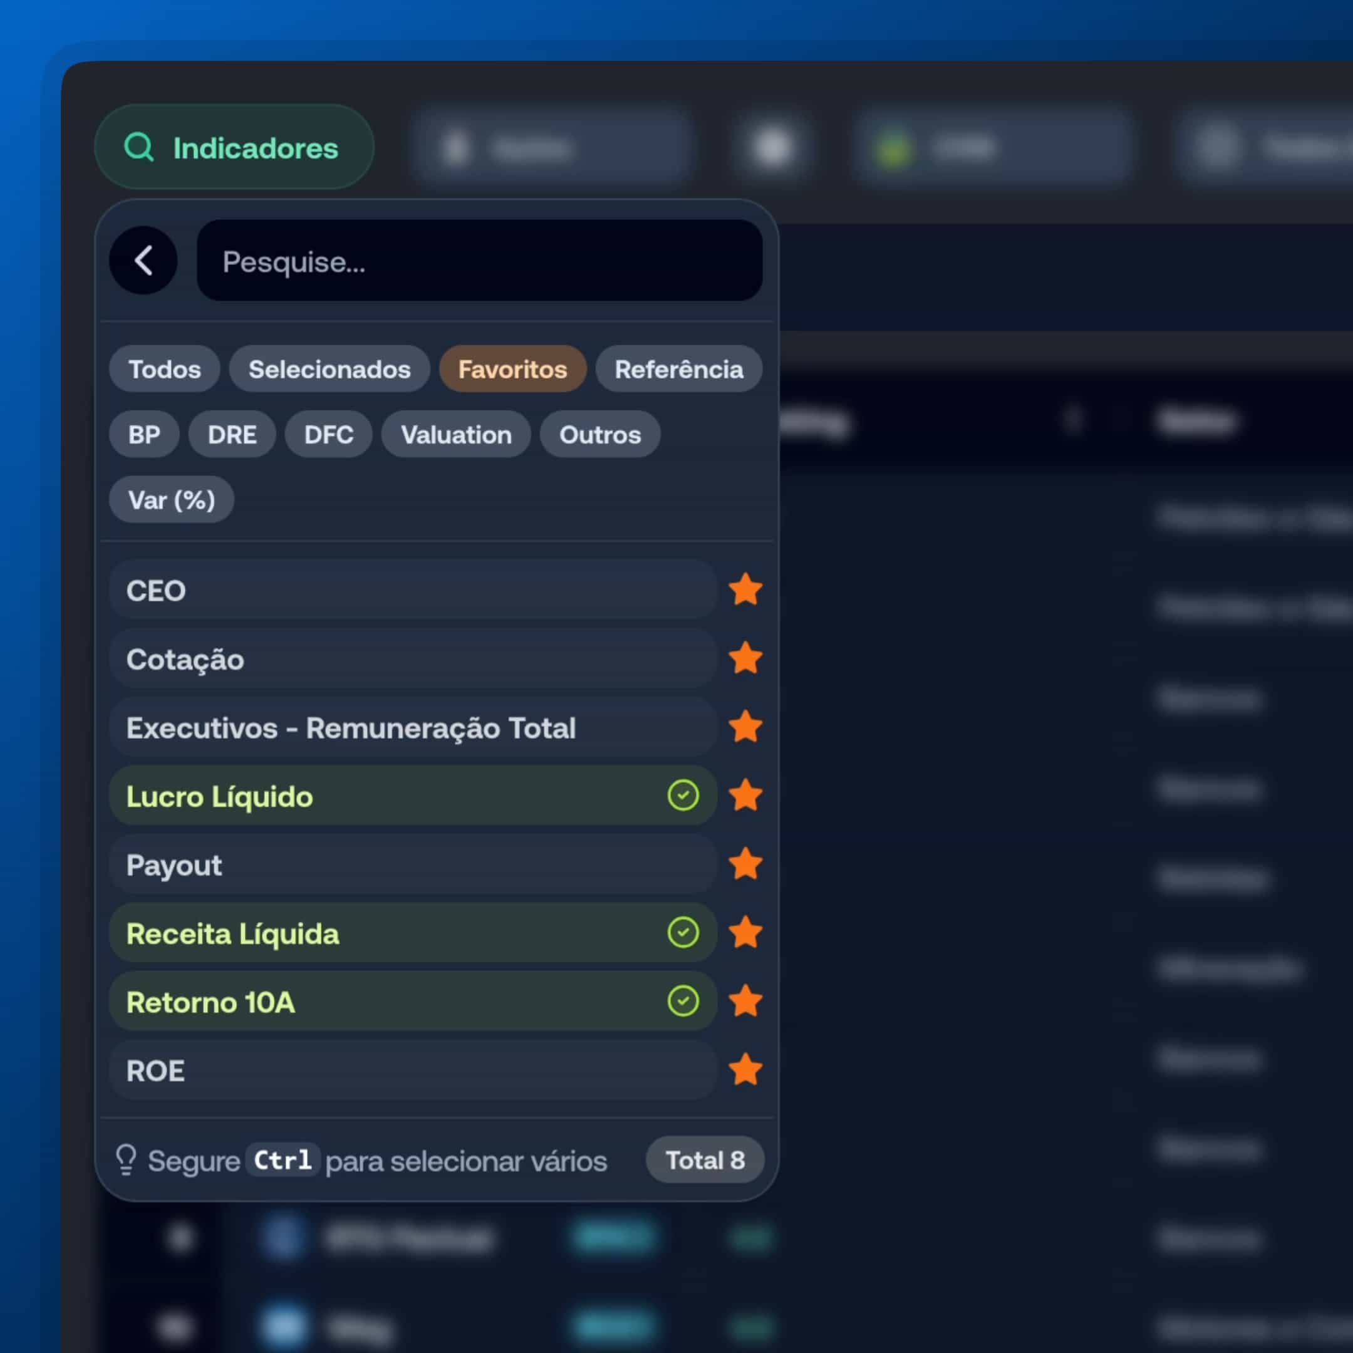The image size is (1353, 1353).
Task: Click the Retorno 10A label
Action: tap(211, 1002)
